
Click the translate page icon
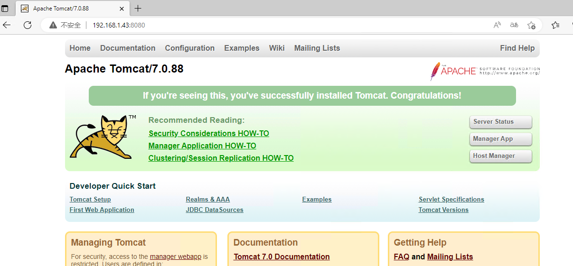point(514,25)
